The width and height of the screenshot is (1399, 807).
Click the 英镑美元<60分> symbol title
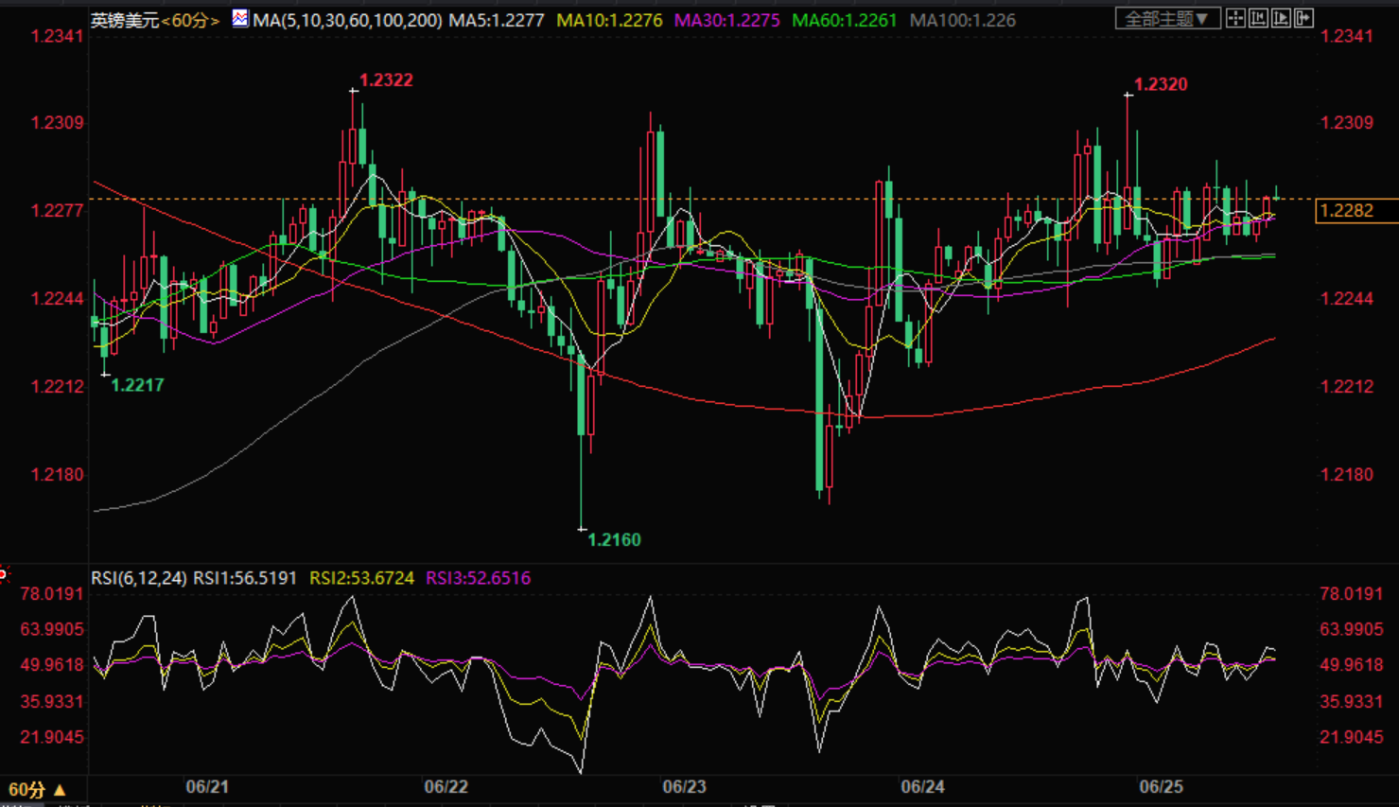pyautogui.click(x=155, y=20)
